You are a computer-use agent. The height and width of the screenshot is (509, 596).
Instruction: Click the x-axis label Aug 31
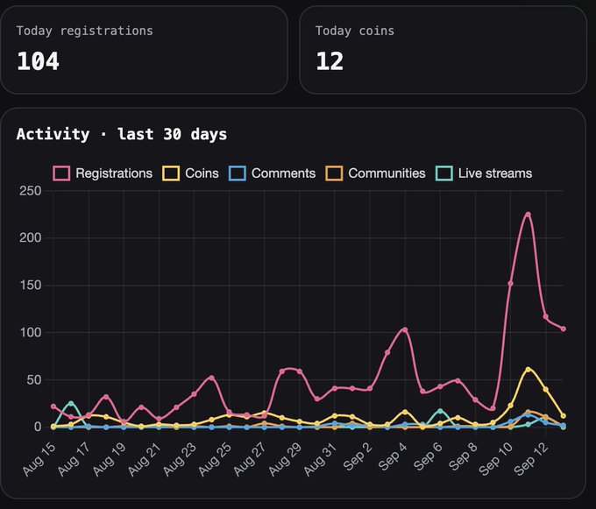[x=321, y=460]
